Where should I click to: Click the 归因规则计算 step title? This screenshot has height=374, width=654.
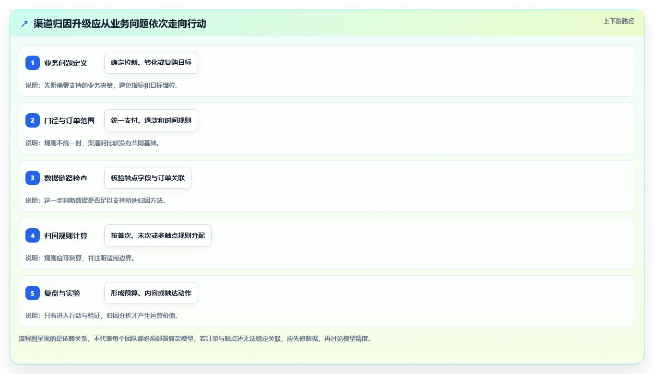(66, 235)
